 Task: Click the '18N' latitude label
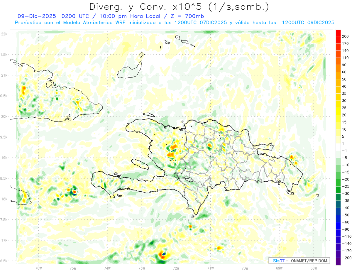(4, 199)
